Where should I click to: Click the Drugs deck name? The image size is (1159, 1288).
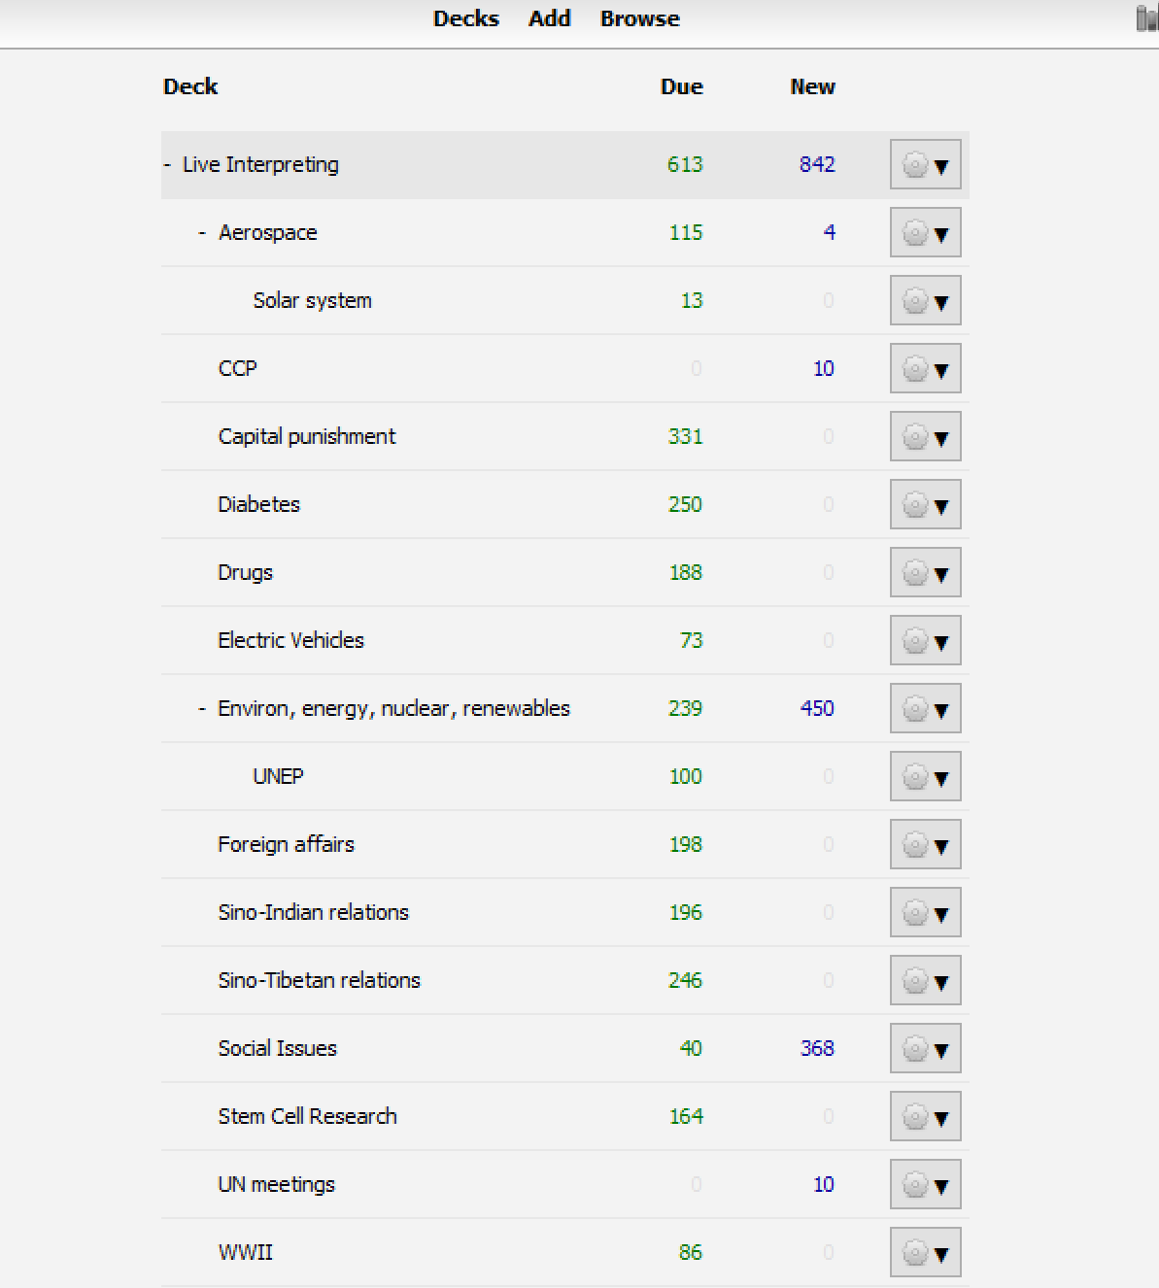point(245,573)
